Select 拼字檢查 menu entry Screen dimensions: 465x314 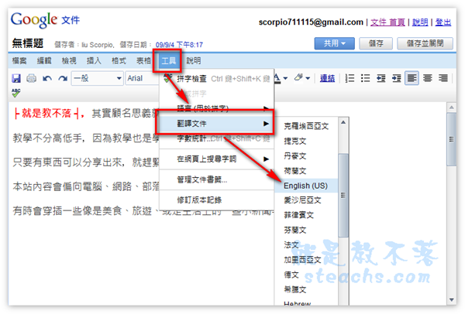coord(216,79)
